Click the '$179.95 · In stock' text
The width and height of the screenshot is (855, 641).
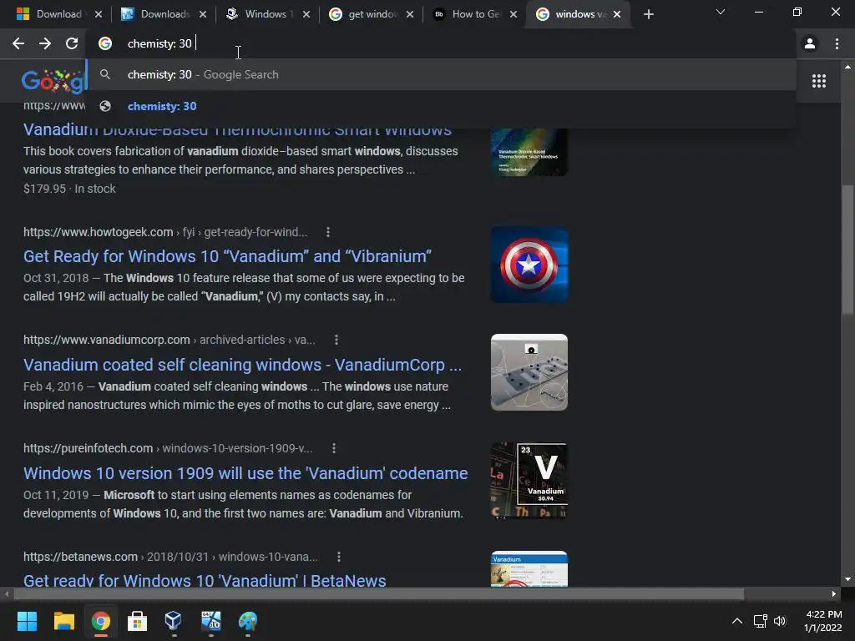click(x=69, y=189)
